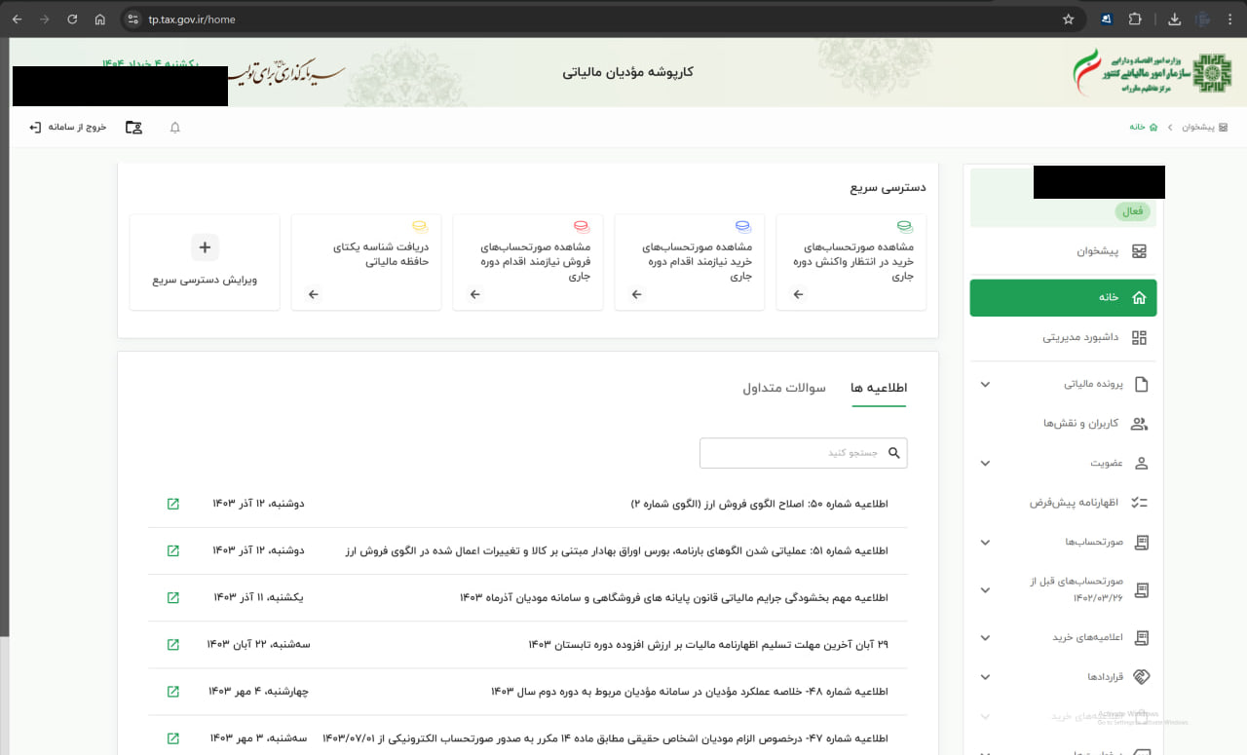Click the قراردادها handshake icon
1247x755 pixels.
(x=1140, y=677)
